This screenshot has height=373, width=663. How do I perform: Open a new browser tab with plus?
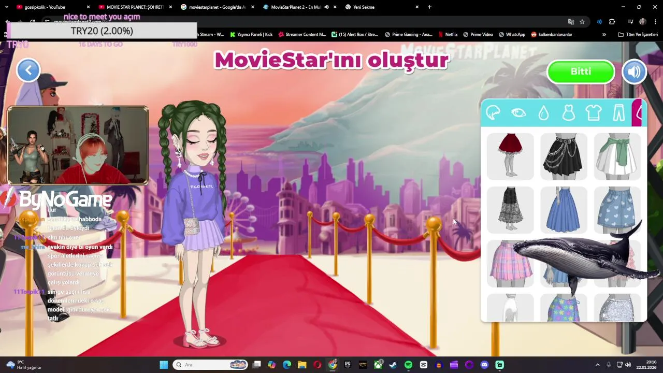pos(429,7)
